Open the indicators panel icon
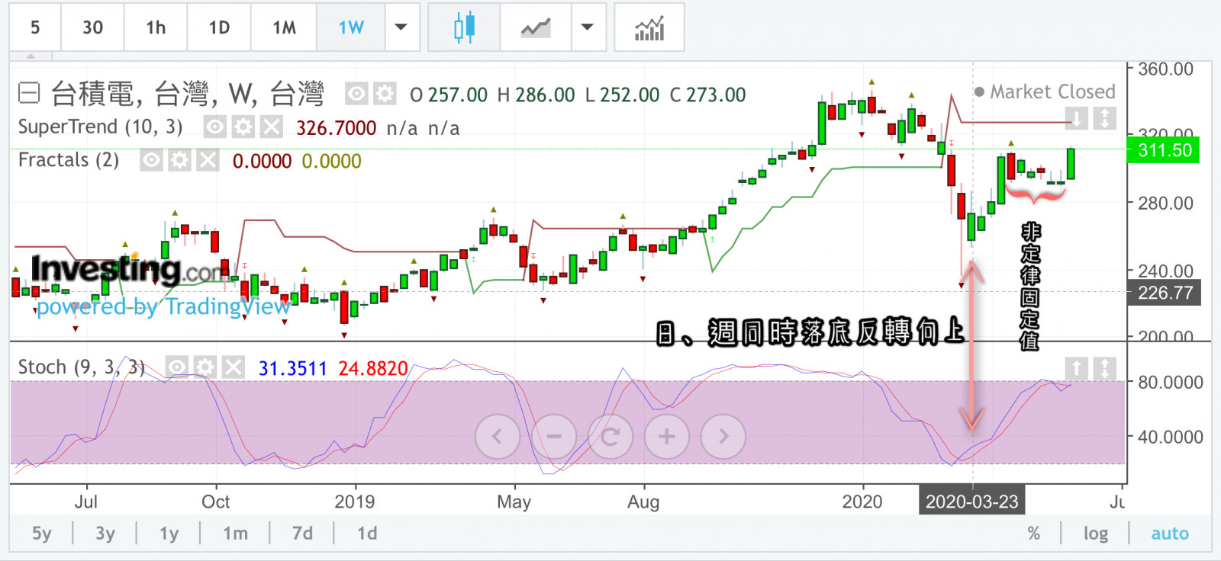 649,27
